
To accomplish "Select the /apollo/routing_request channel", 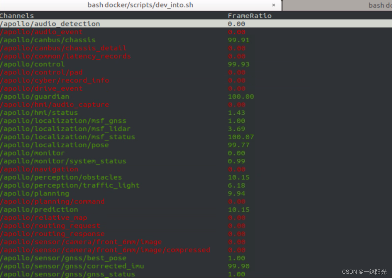I will 50,226.
